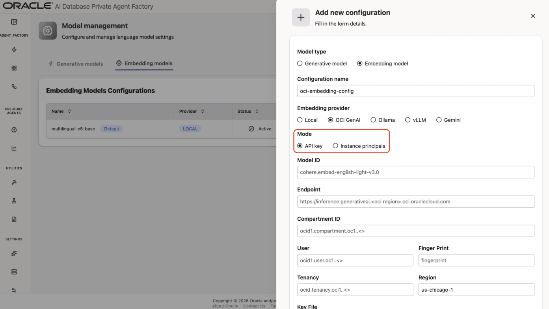The image size is (549, 309).
Task: Click the User OCID input field
Action: (355, 260)
